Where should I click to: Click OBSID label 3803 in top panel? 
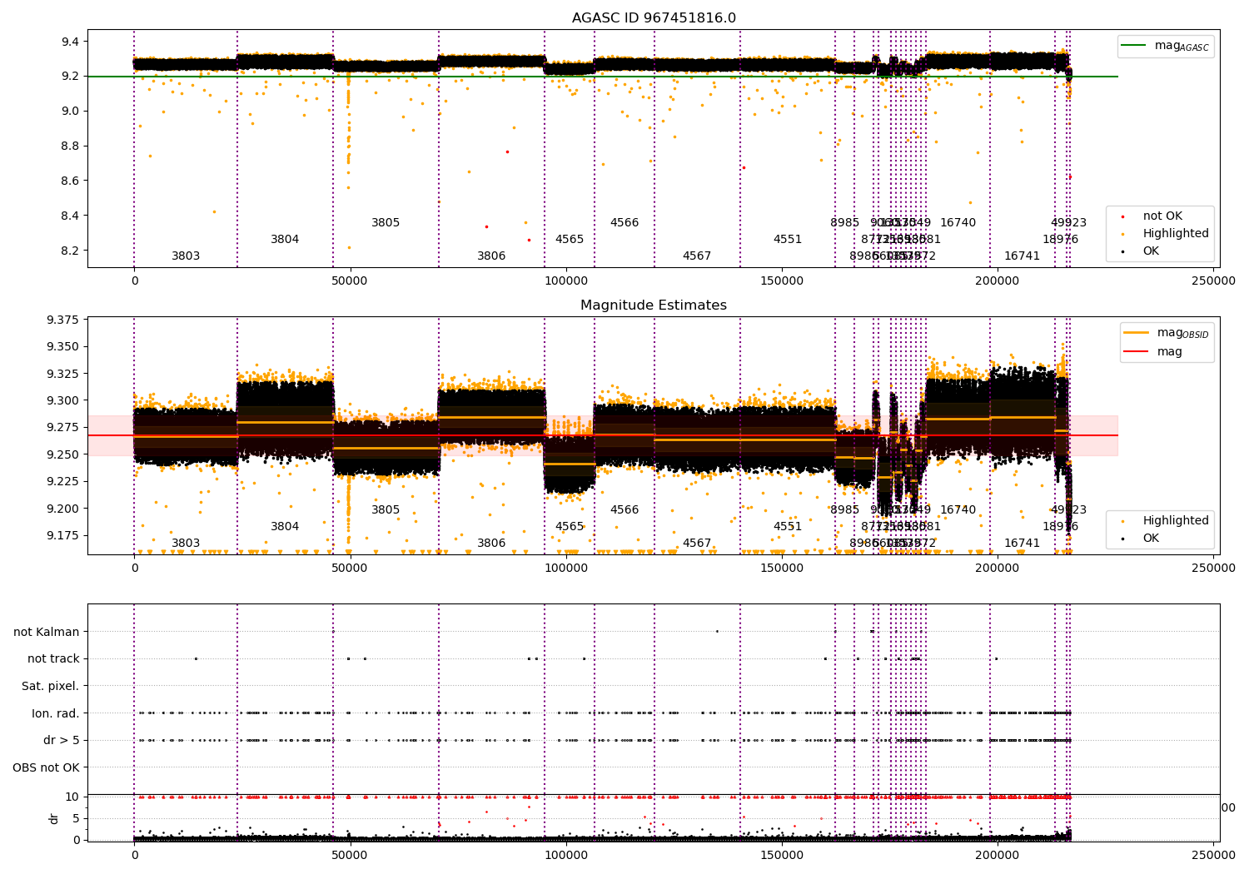point(186,256)
